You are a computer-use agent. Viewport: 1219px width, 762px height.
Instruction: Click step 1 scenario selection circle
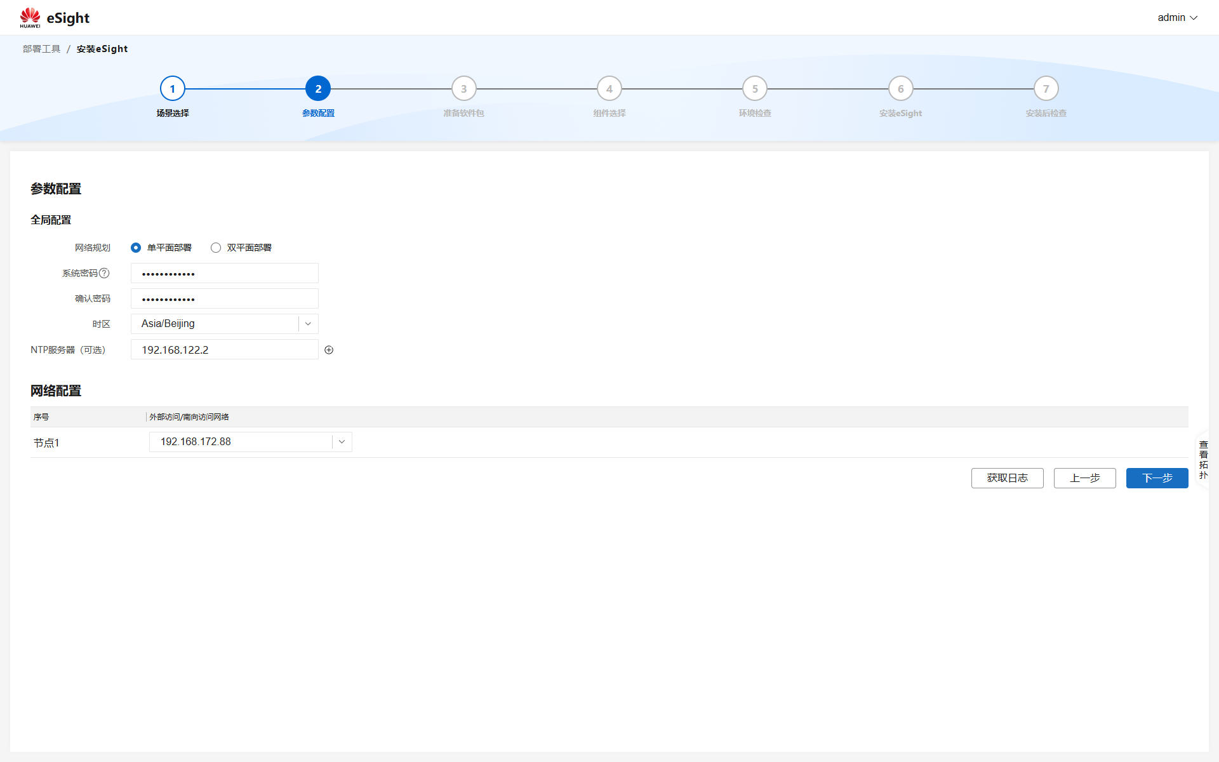click(173, 89)
